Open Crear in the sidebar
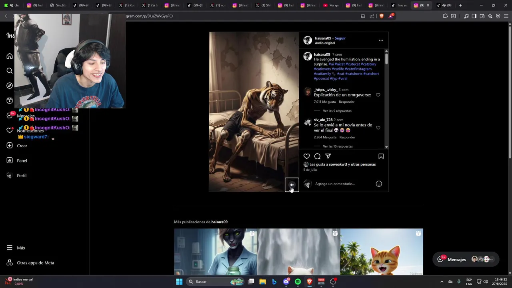Viewport: 512px width, 288px height. coord(17,146)
